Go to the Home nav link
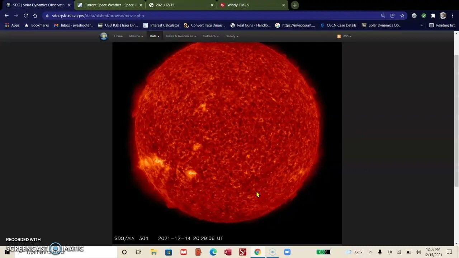Viewport: 459px width, 258px height. (x=118, y=36)
